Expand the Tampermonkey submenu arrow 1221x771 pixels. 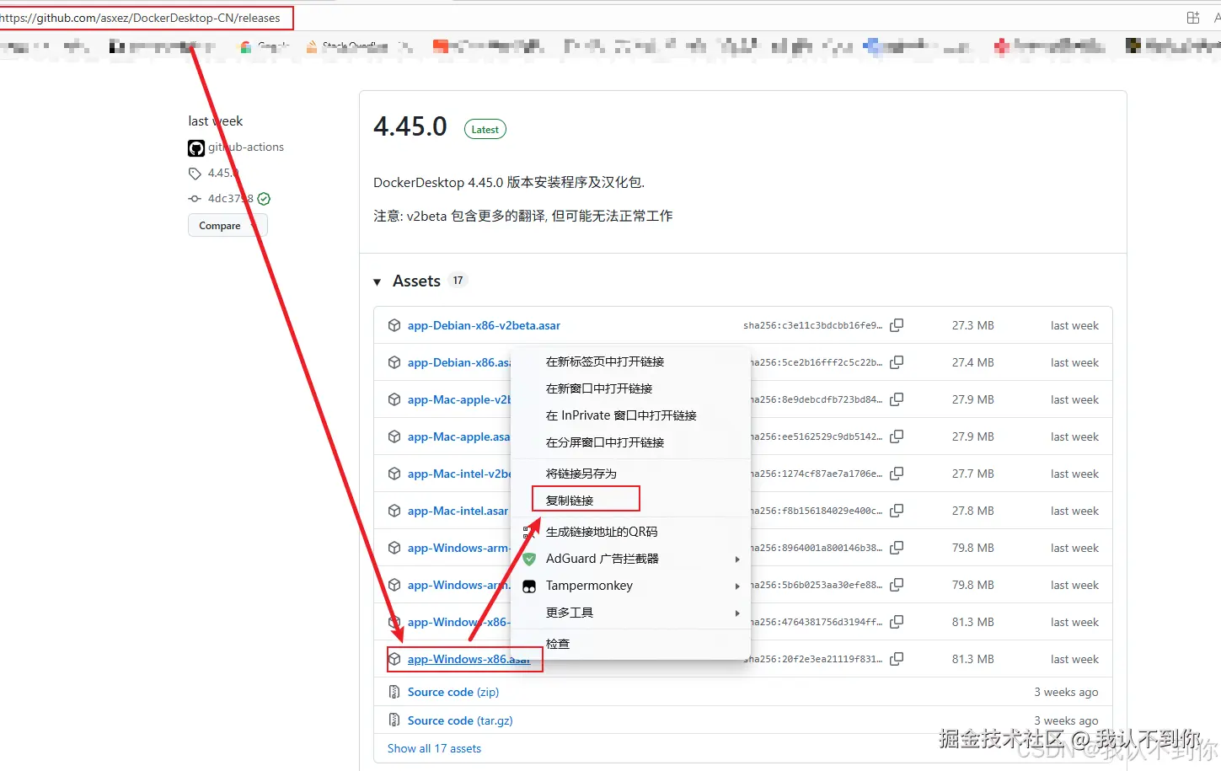tap(737, 586)
